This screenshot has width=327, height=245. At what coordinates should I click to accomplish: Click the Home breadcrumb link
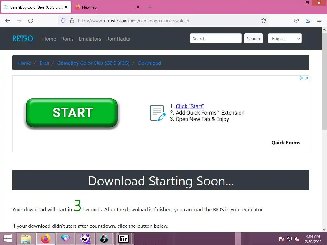coord(24,63)
